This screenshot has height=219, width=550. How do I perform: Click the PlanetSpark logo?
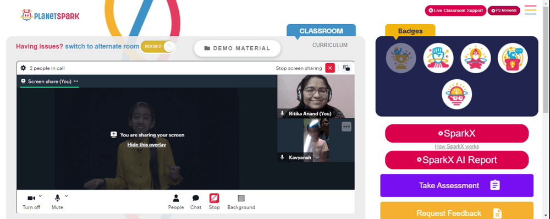point(50,15)
